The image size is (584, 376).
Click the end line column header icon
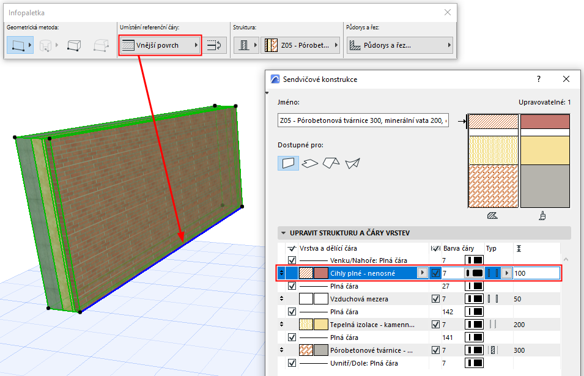click(x=435, y=248)
